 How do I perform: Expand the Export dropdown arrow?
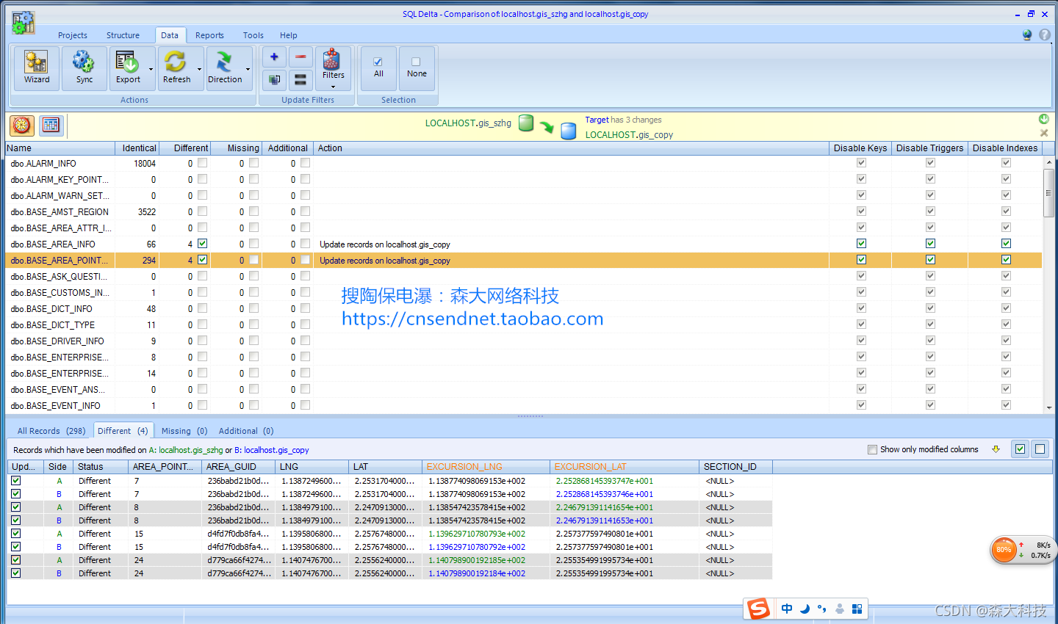click(151, 69)
